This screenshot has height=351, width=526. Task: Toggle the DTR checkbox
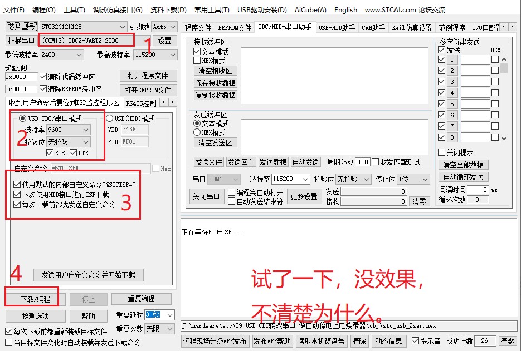pos(73,153)
